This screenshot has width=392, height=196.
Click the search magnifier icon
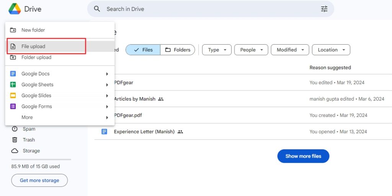coord(97,9)
